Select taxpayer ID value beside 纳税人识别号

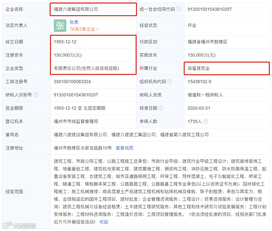76,95
